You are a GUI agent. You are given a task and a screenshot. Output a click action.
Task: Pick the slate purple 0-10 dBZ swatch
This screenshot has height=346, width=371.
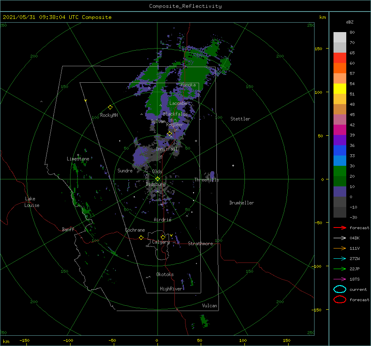click(x=340, y=192)
